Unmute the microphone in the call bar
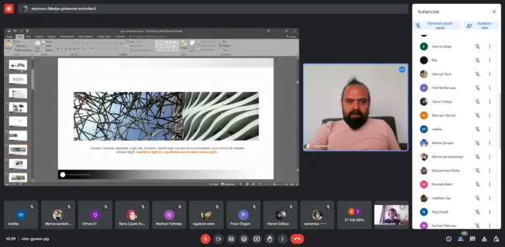505x247 pixels. point(205,239)
